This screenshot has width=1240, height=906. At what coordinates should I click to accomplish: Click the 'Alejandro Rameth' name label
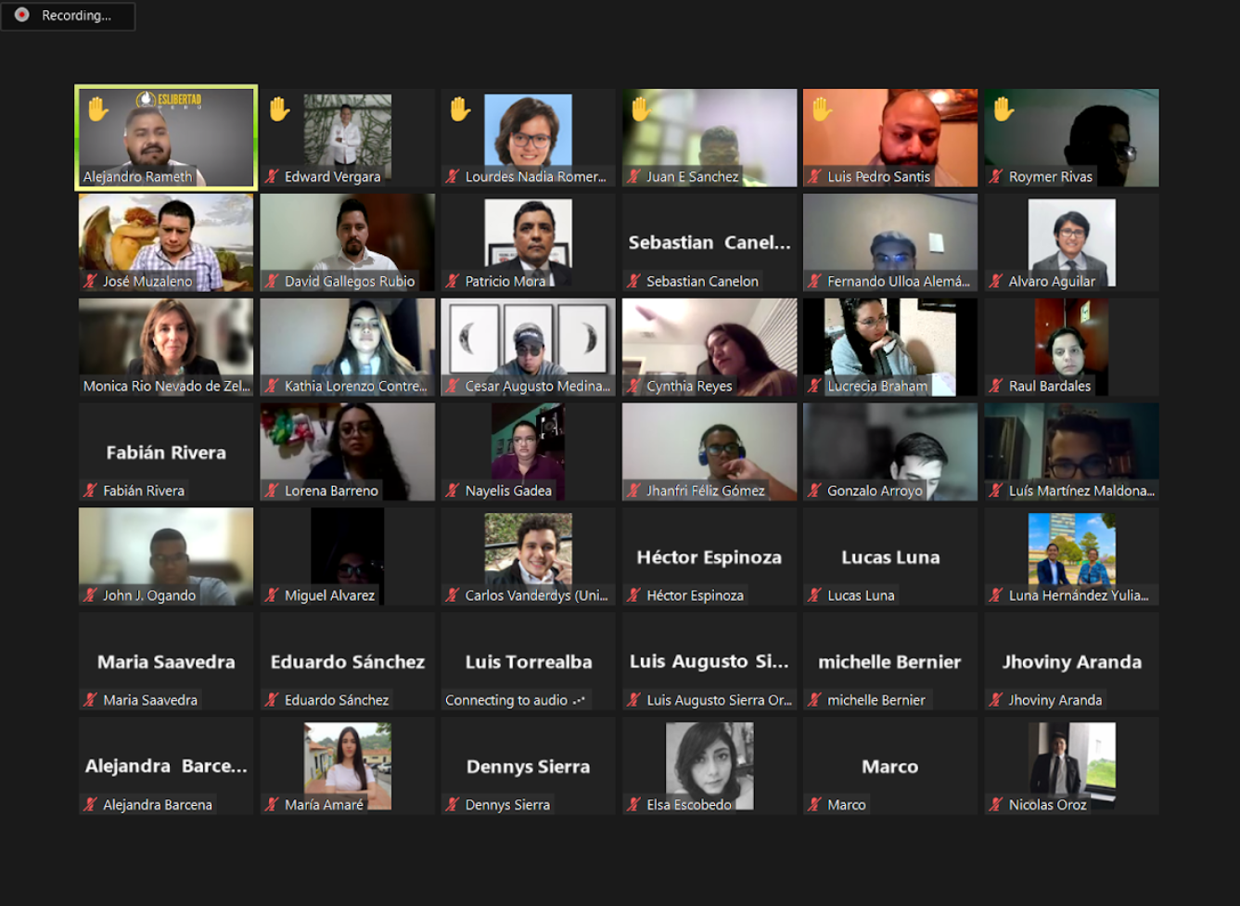pos(138,176)
